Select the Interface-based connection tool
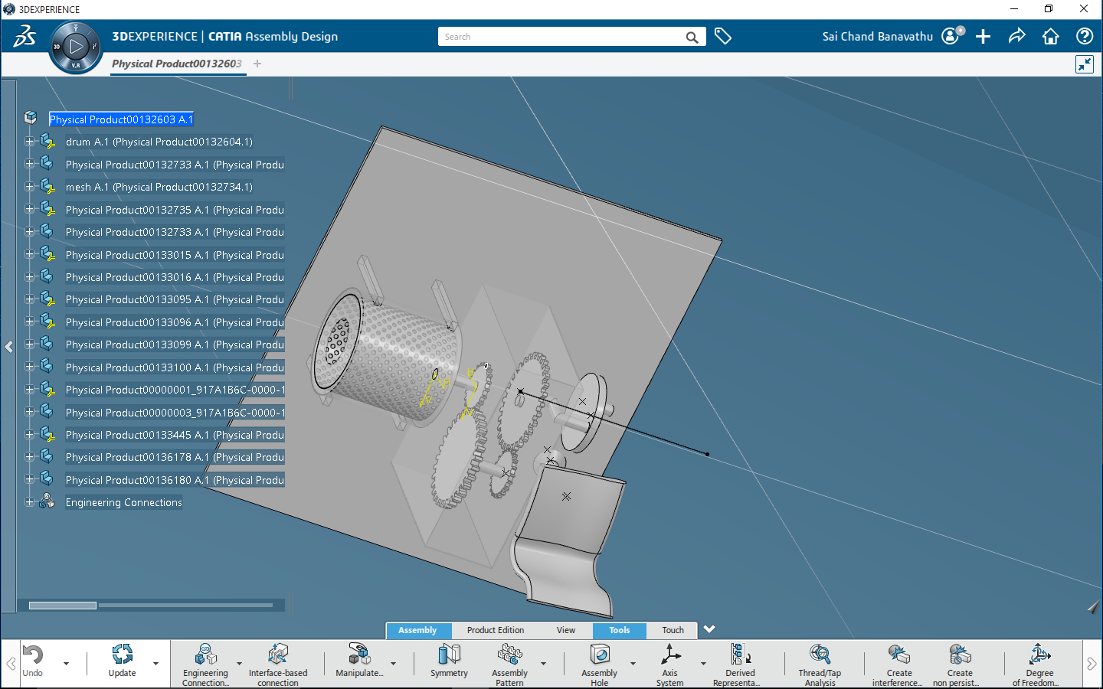Image resolution: width=1103 pixels, height=689 pixels. 278,664
